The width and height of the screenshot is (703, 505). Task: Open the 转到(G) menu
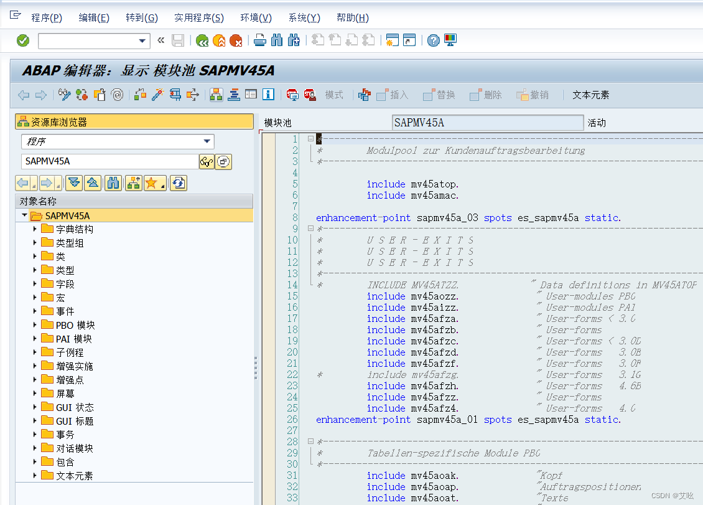[x=142, y=18]
